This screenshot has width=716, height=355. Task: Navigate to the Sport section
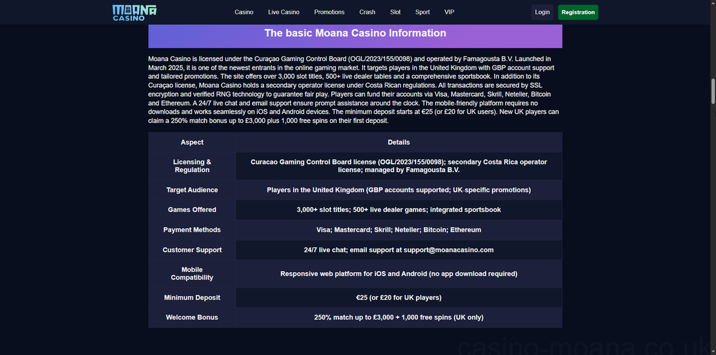tap(423, 12)
